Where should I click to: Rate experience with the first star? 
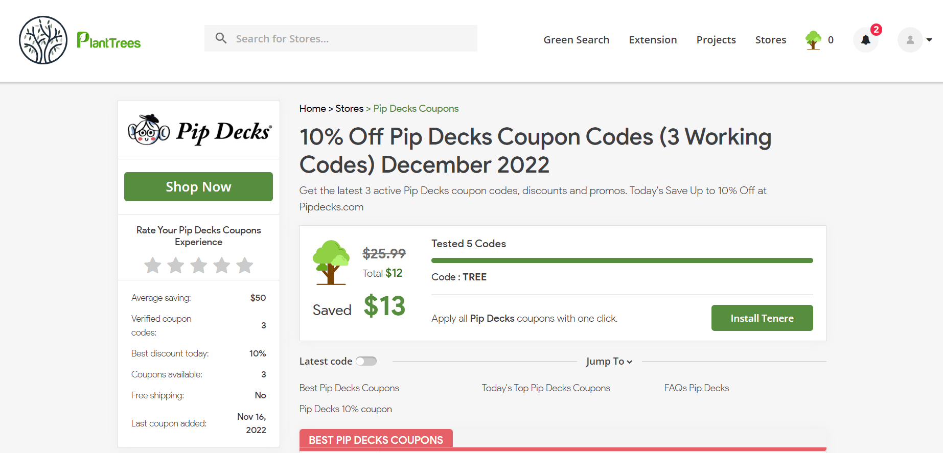153,266
